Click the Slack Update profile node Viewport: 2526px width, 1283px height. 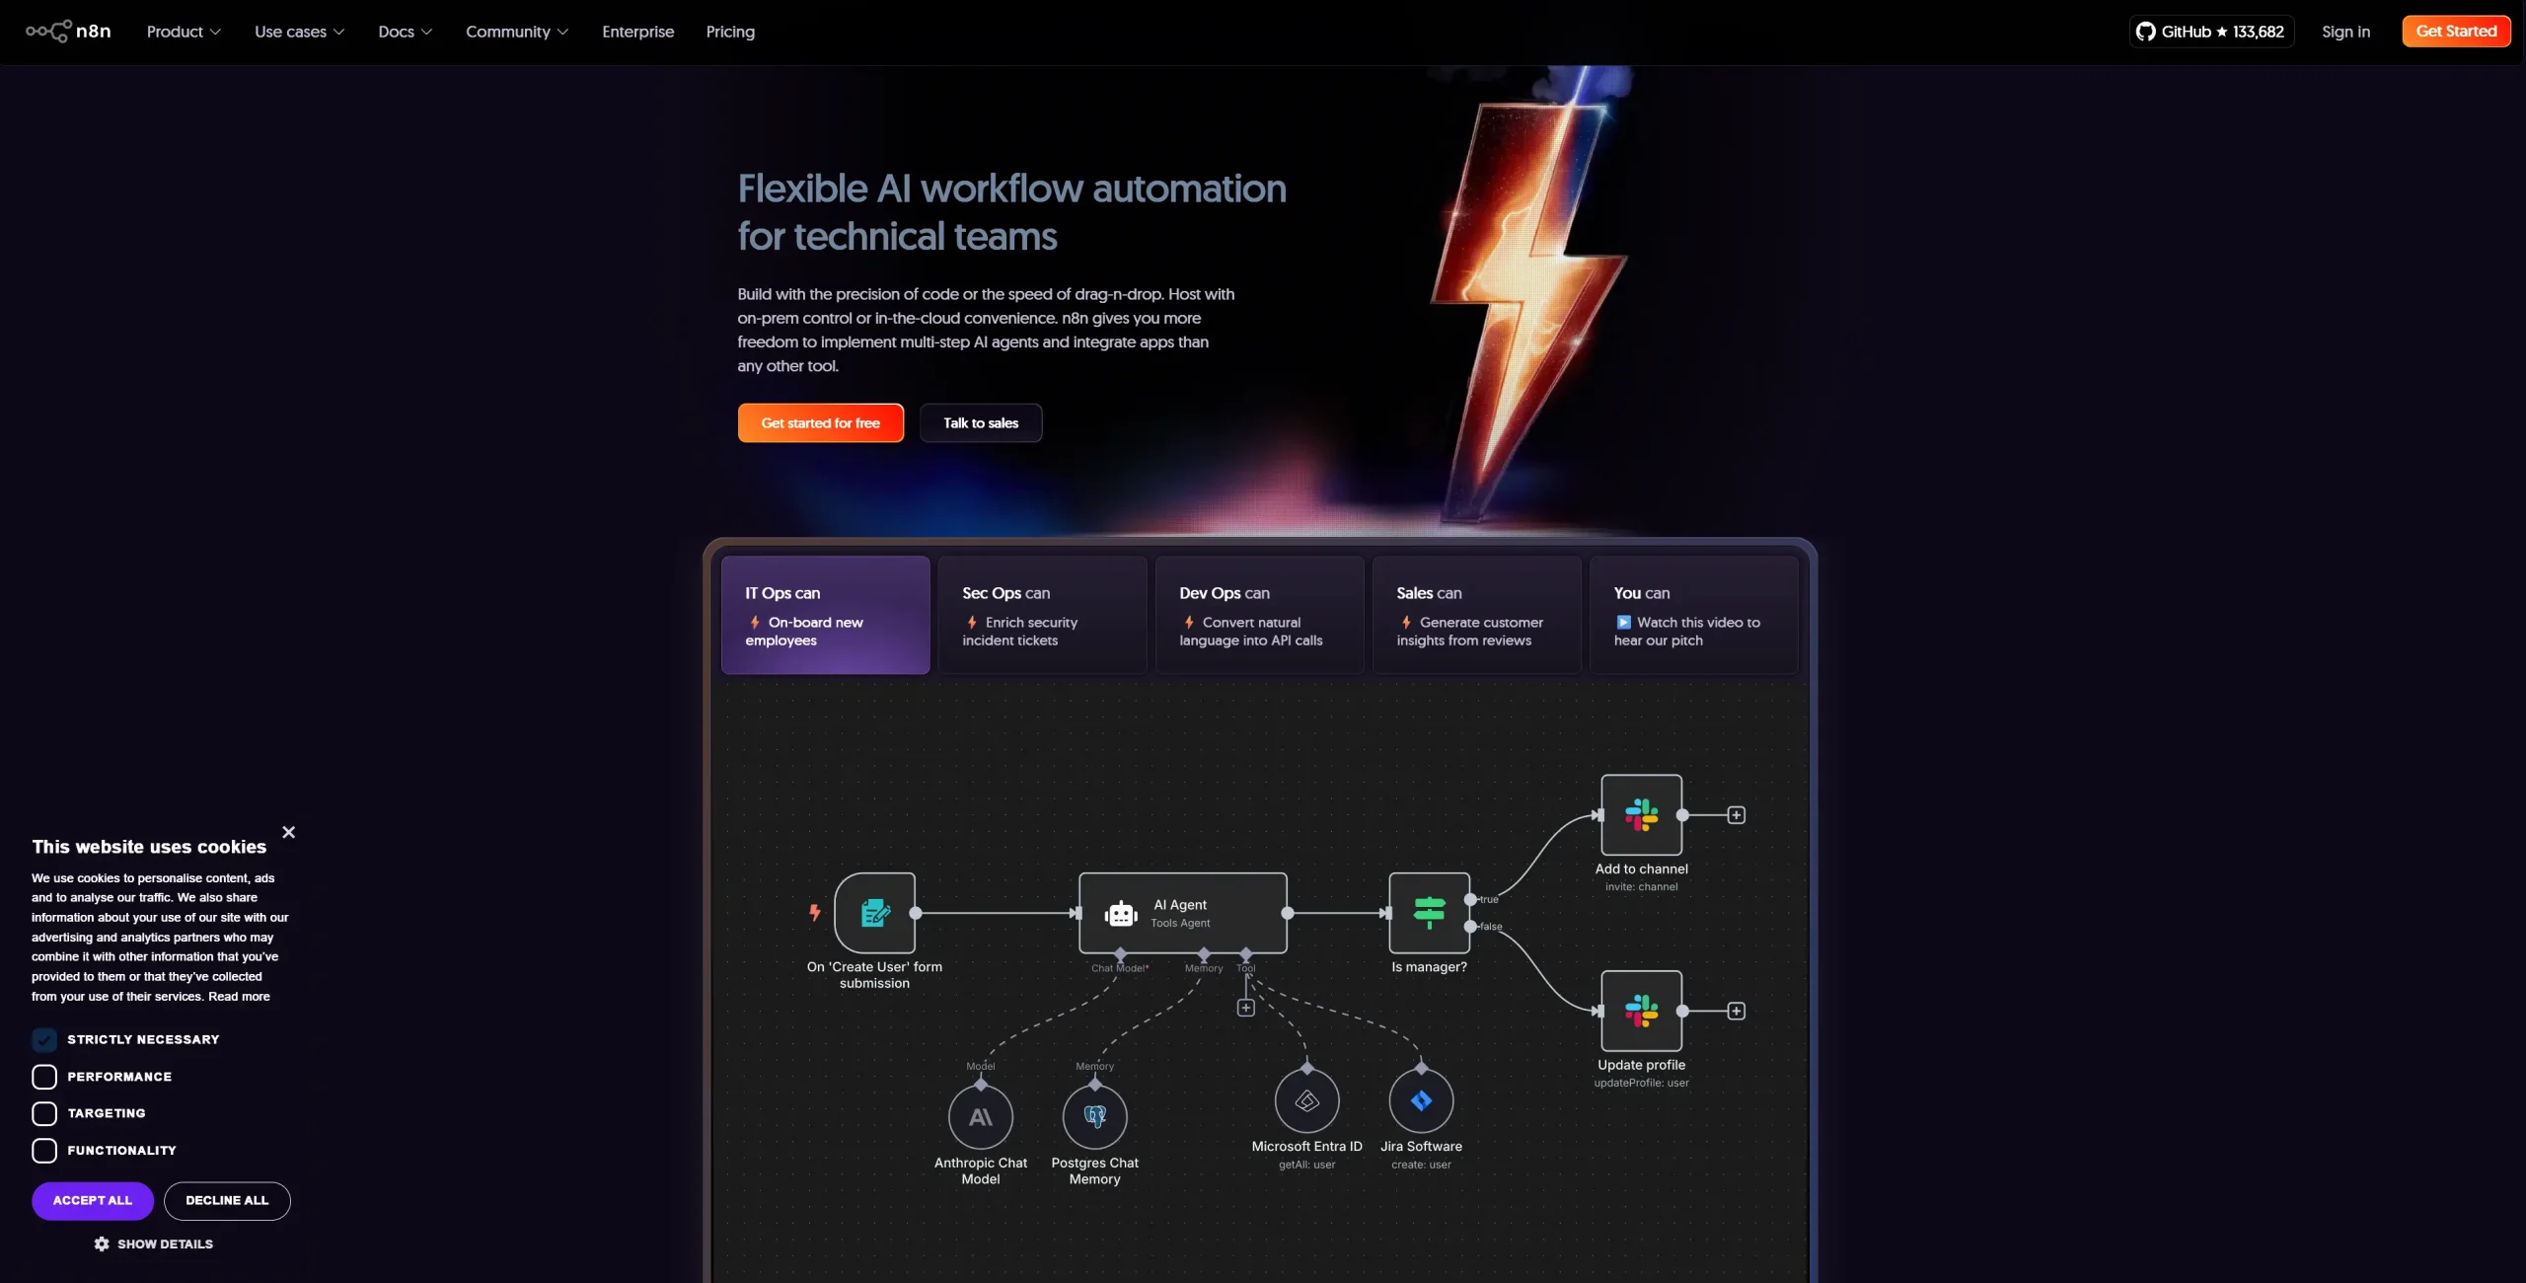click(1641, 1011)
